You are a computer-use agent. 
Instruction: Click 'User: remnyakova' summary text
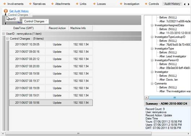(x=156, y=112)
